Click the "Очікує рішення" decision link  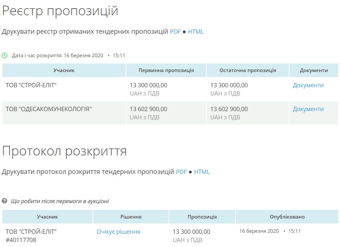tap(118, 232)
